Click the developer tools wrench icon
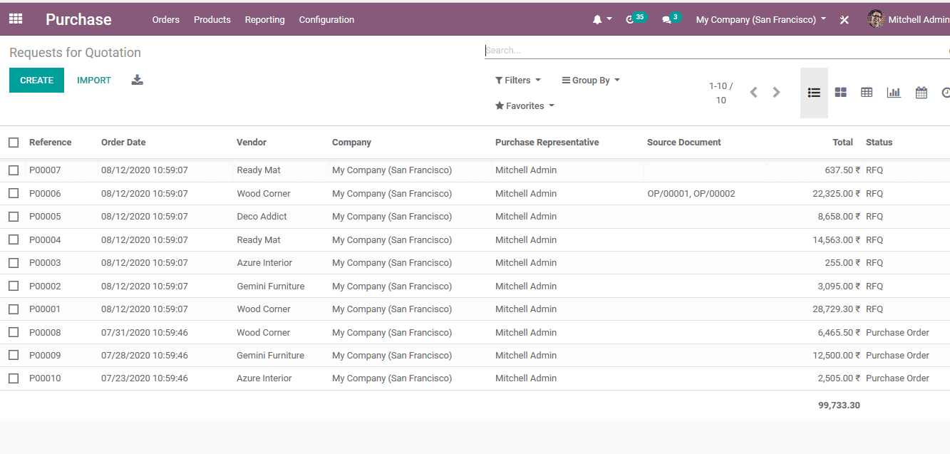 [x=845, y=20]
